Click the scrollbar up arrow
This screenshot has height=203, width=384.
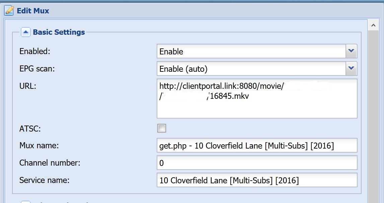(x=374, y=25)
